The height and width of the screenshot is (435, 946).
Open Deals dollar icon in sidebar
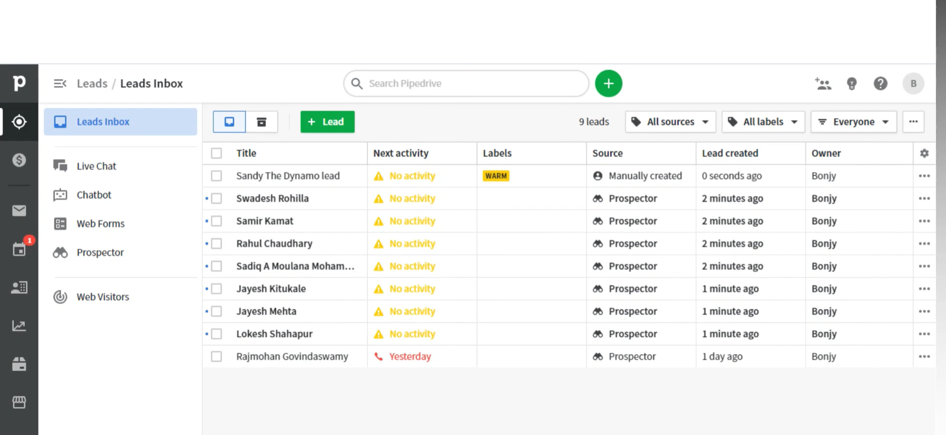[19, 160]
